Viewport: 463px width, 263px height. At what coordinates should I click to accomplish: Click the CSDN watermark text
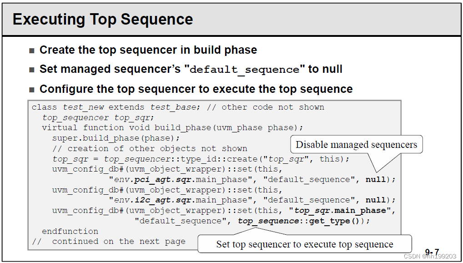(x=430, y=257)
